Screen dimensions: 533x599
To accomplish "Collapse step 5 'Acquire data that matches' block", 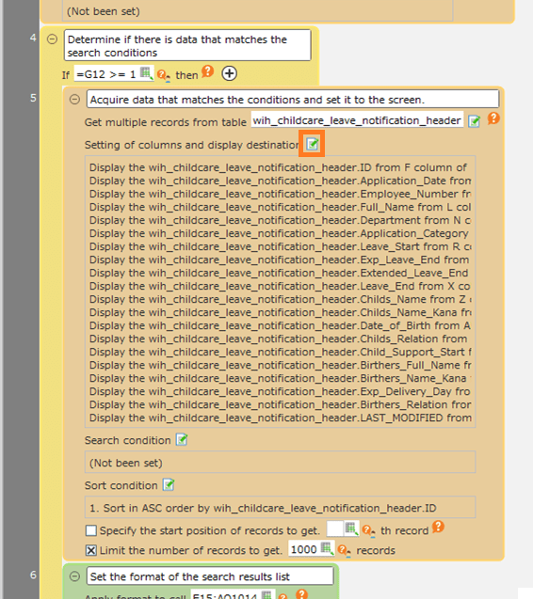I will 74,100.
